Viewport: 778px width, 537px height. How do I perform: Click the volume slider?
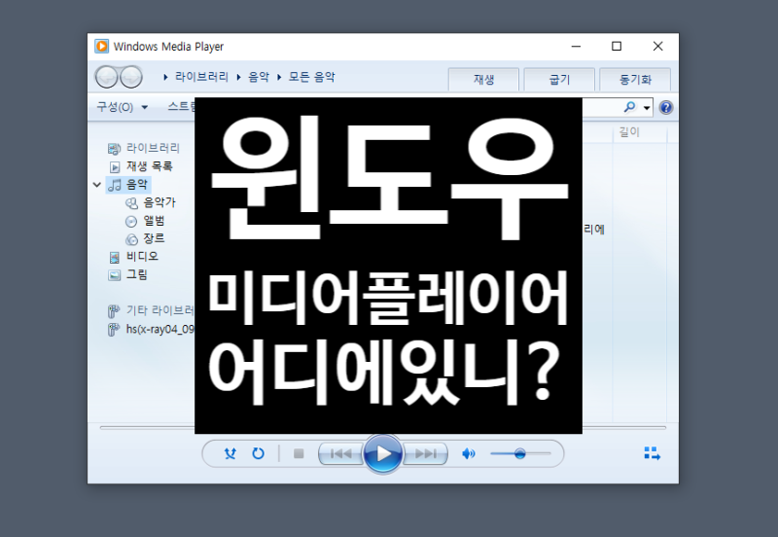click(x=520, y=453)
